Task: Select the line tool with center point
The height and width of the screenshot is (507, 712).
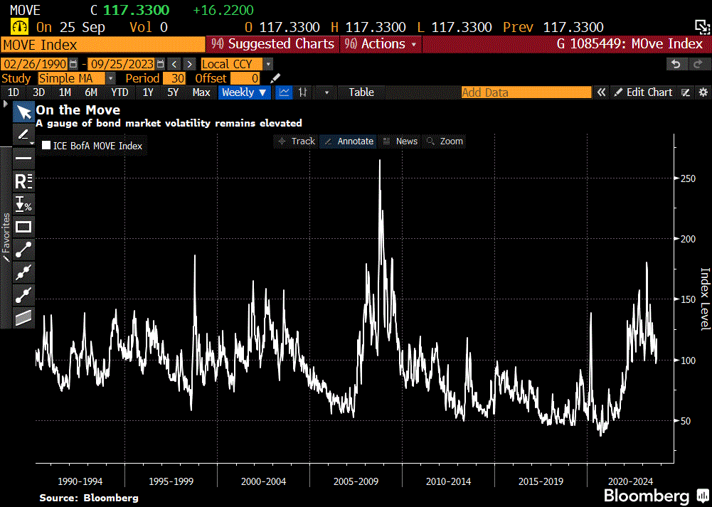Action: click(x=23, y=296)
